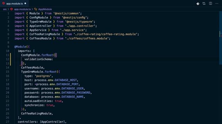Select the app.module.ts editor tab
The width and height of the screenshot is (222, 124).
15,3
